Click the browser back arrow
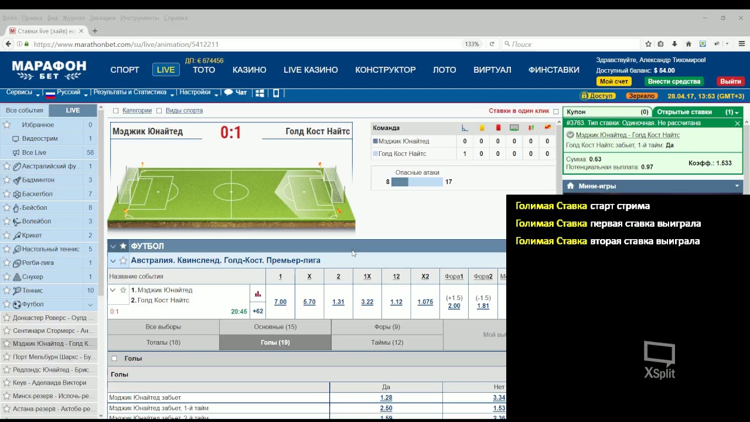Screen dimensions: 750x422 [x=8, y=44]
